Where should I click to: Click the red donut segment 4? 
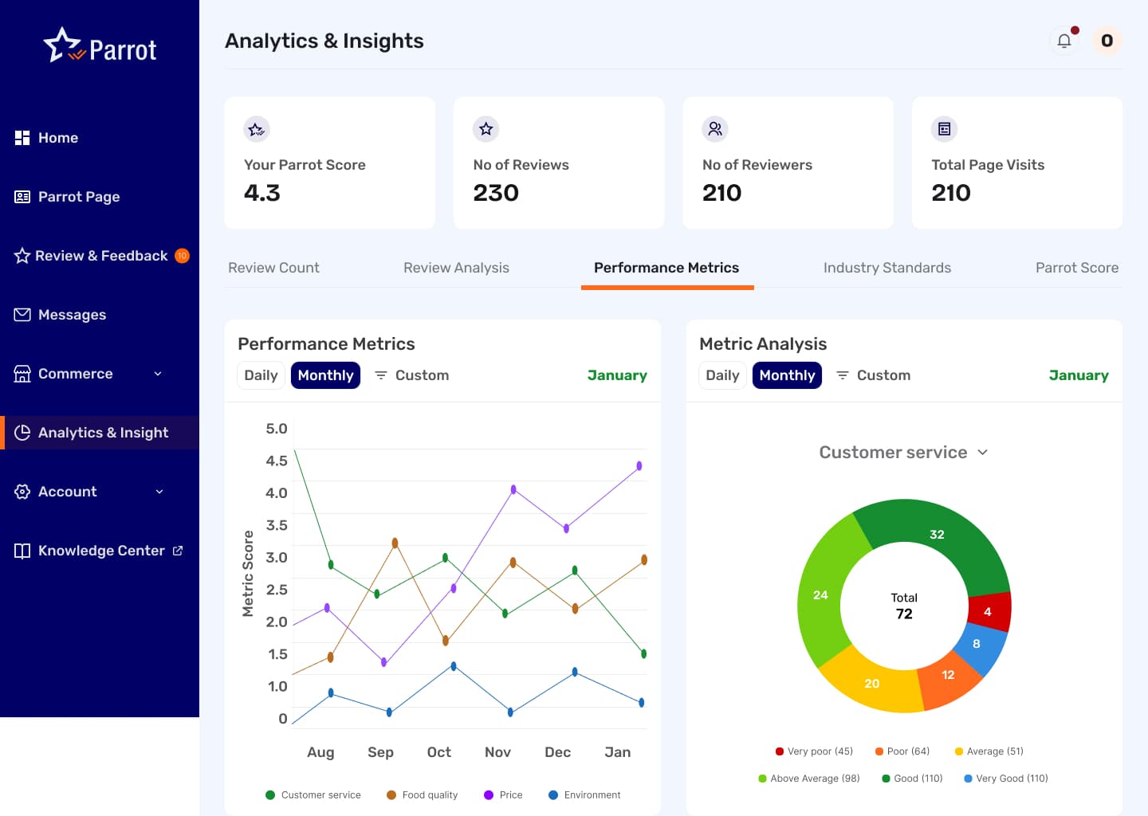point(989,612)
